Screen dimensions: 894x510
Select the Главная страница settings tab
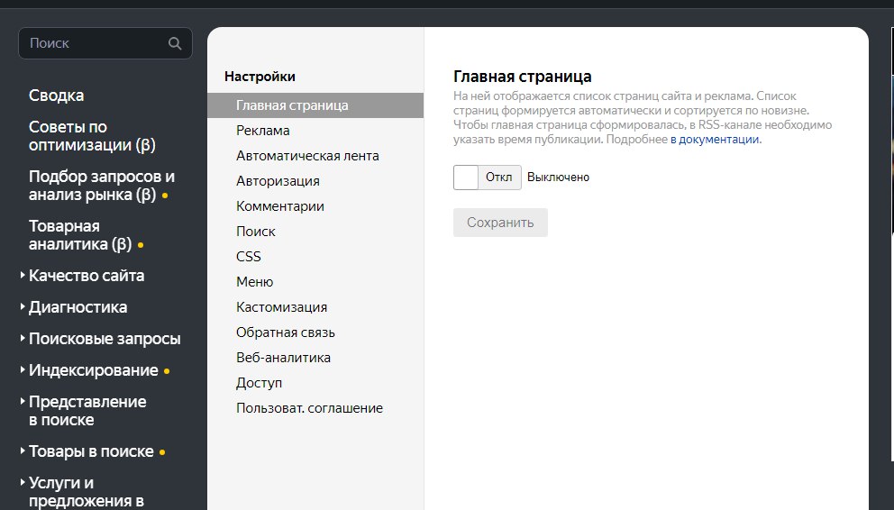[315, 105]
